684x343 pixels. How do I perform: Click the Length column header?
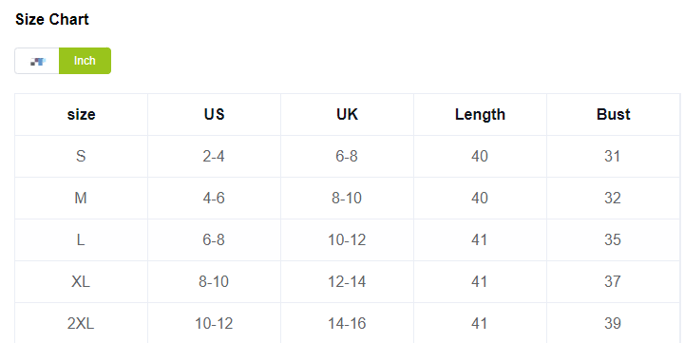[x=481, y=114]
